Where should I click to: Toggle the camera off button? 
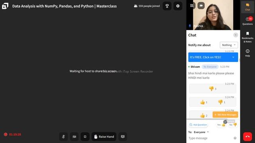click(75, 137)
